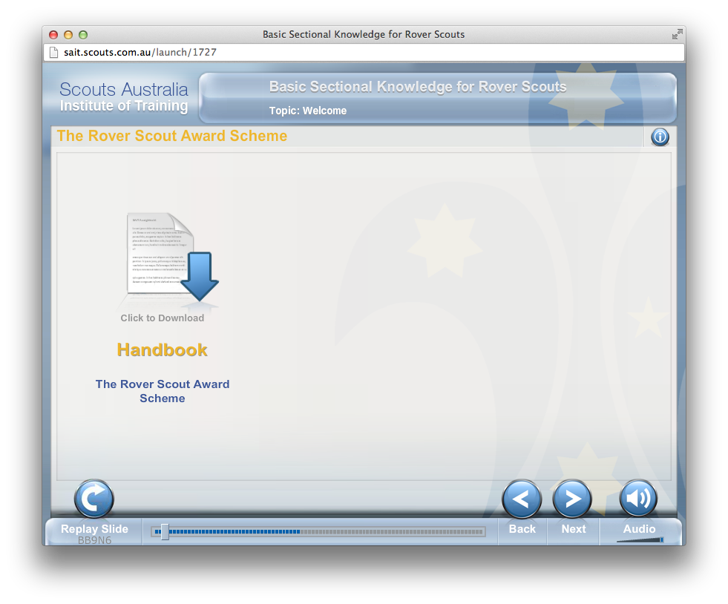Click the page icon in address bar
The height and width of the screenshot is (604, 728).
click(54, 52)
